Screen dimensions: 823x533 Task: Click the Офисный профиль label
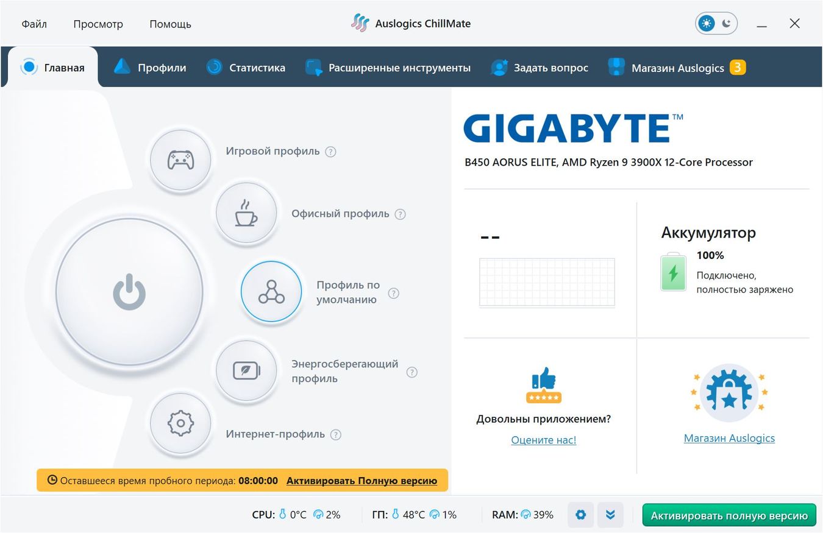click(x=340, y=214)
